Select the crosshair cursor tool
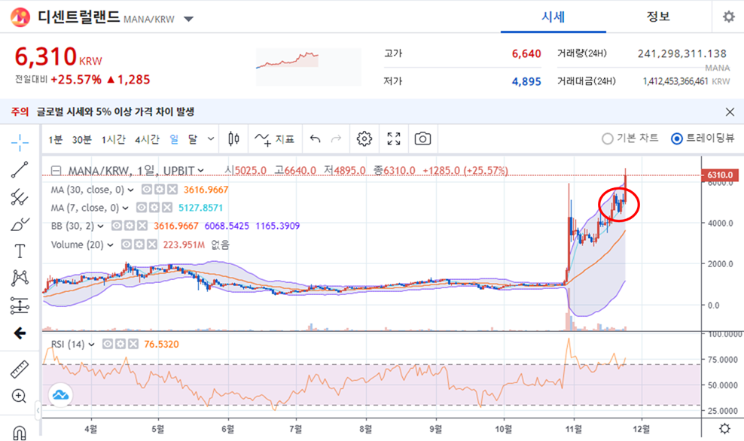Image resolution: width=744 pixels, height=441 pixels. coord(20,142)
